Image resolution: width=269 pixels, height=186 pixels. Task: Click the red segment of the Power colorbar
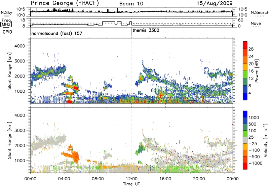click(x=245, y=45)
